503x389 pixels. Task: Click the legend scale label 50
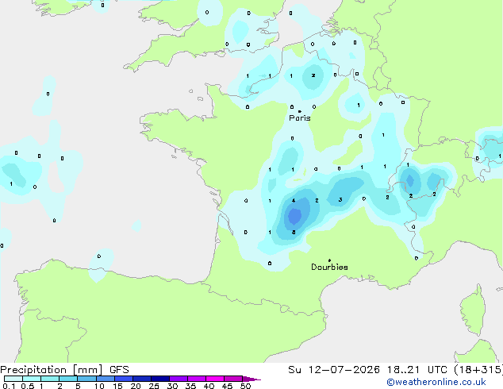[x=245, y=386]
